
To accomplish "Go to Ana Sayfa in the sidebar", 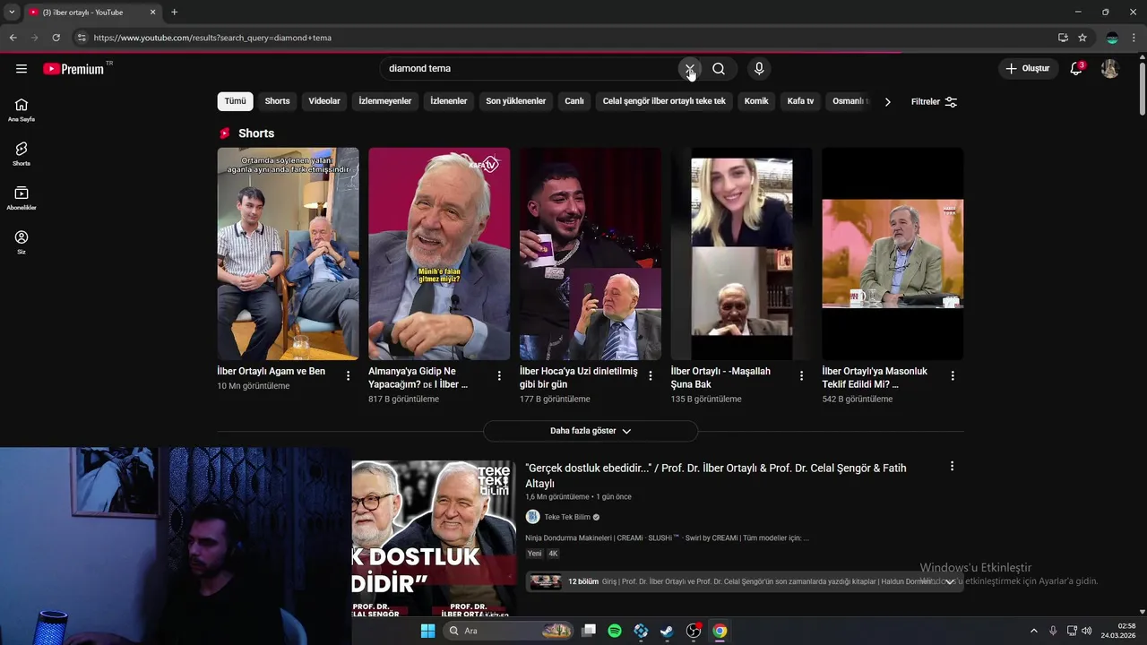I will 22,109.
